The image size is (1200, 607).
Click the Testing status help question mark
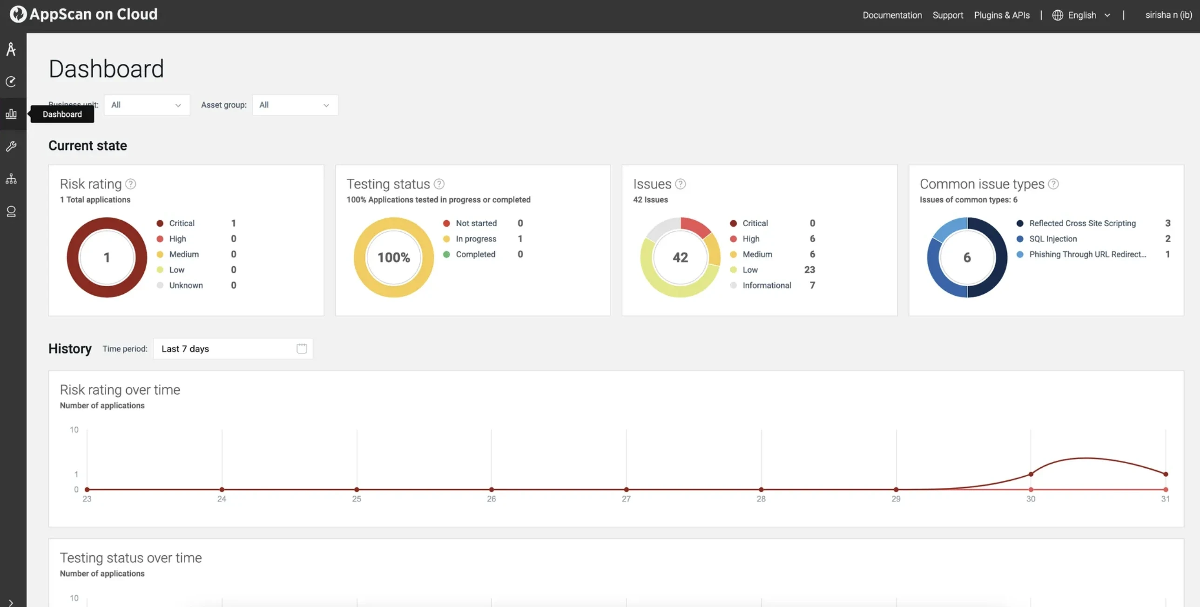[438, 183]
